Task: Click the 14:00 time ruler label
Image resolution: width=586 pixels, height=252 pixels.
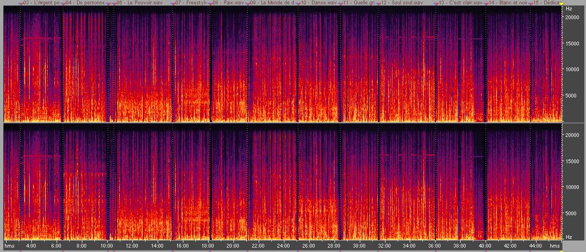Action: 157,246
